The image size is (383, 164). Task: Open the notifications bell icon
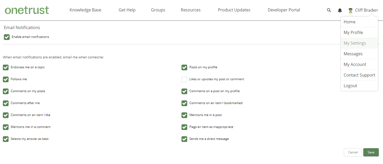pyautogui.click(x=340, y=10)
